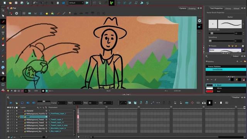Pick the Transform tool atop tools toolbar
The image size is (247, 139).
coord(3,10)
